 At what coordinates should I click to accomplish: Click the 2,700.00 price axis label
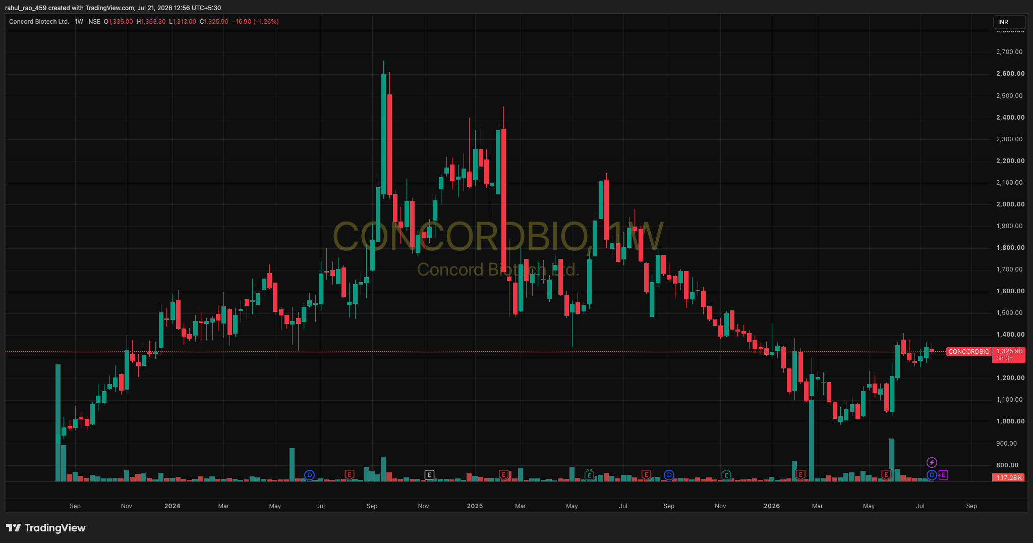1009,52
